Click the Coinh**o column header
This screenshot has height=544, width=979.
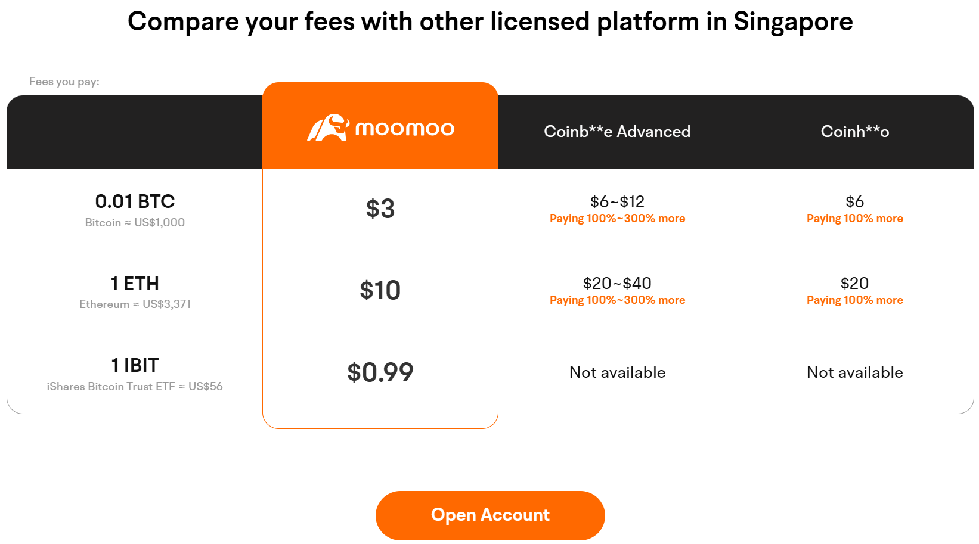[854, 132]
